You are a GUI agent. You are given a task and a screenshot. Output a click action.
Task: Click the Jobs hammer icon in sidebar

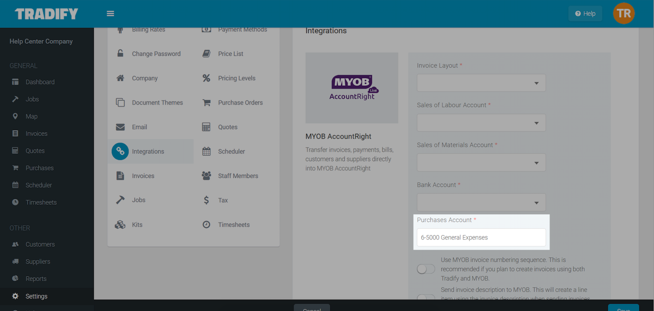click(15, 99)
